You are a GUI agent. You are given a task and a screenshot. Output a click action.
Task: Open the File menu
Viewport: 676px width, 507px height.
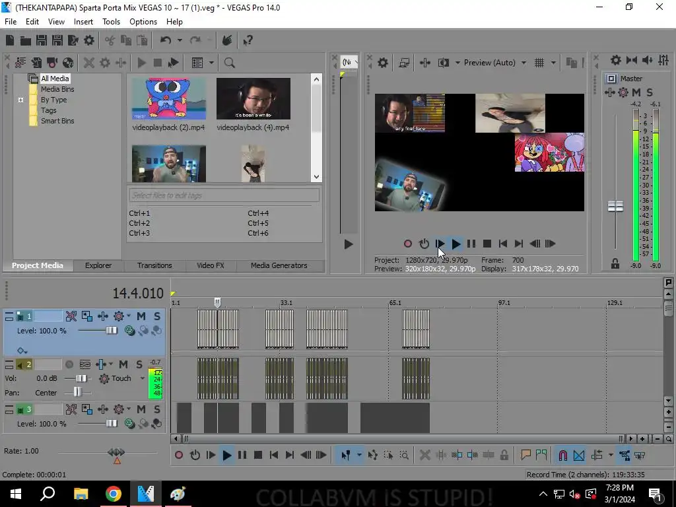[11, 22]
